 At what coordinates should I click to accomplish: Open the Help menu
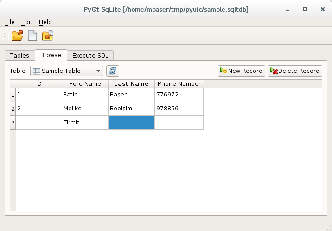[x=45, y=22]
